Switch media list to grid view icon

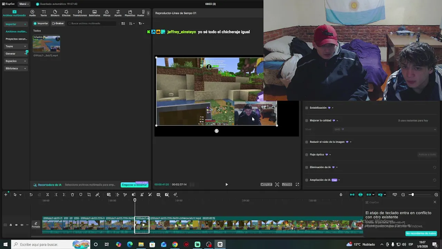(x=123, y=24)
